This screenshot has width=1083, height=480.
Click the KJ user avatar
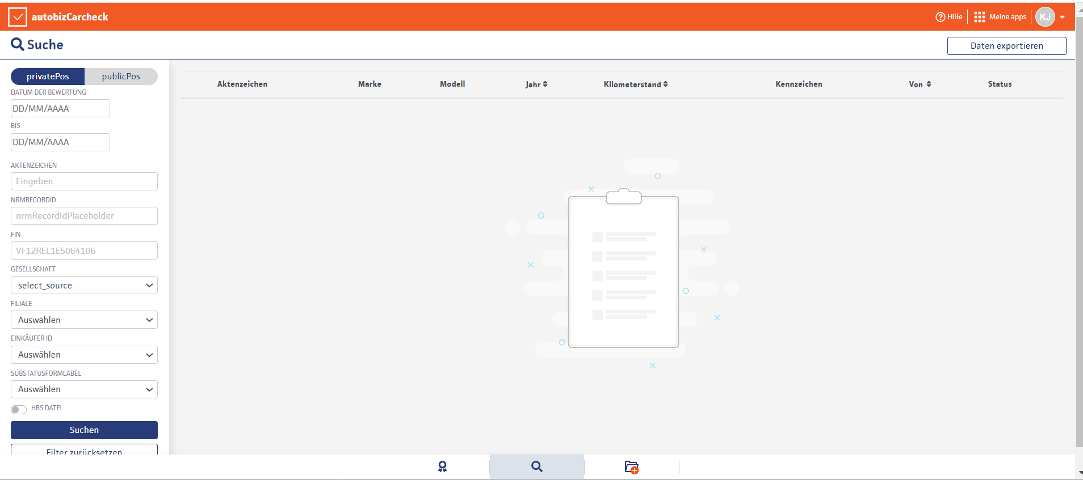[1045, 17]
